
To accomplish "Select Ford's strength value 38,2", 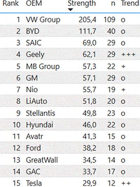I will (89, 148).
